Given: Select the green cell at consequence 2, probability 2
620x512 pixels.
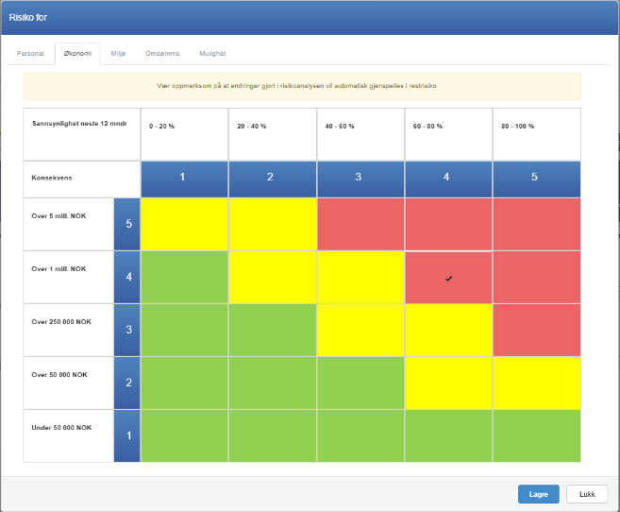Looking at the screenshot, I should pos(273,383).
